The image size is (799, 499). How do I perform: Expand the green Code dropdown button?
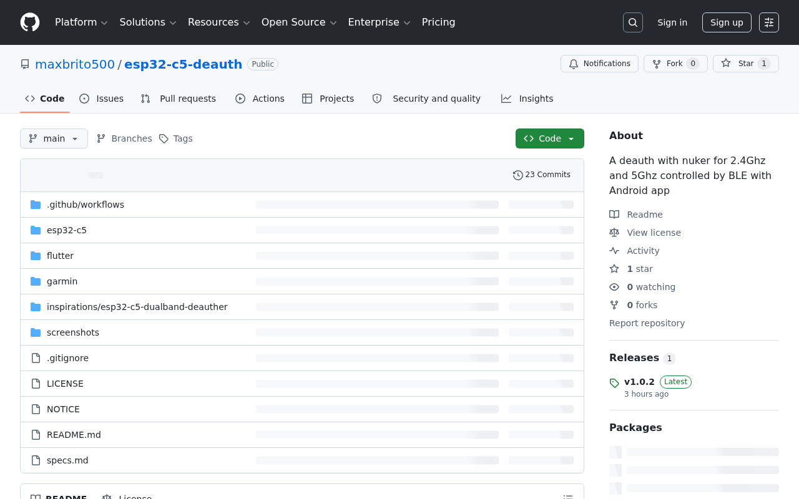(550, 138)
